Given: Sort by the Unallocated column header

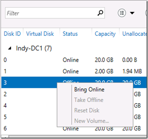Looking at the screenshot, I should [x=134, y=34].
